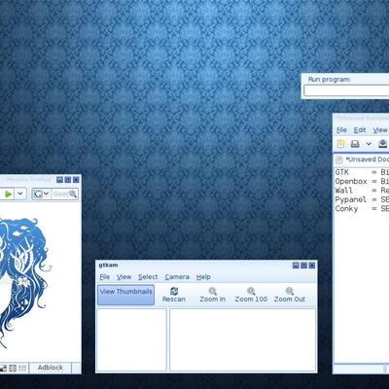Viewport: 389px width, 389px height.
Task: Click the 'Wall' line in text editor
Action: pyautogui.click(x=362, y=191)
